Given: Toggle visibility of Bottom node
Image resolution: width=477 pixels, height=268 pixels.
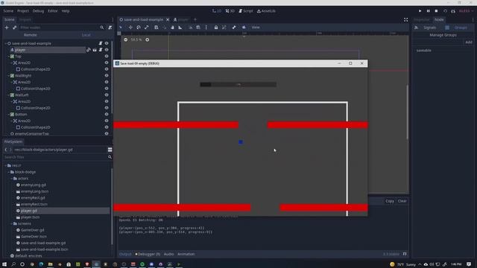Looking at the screenshot, I should tap(107, 114).
